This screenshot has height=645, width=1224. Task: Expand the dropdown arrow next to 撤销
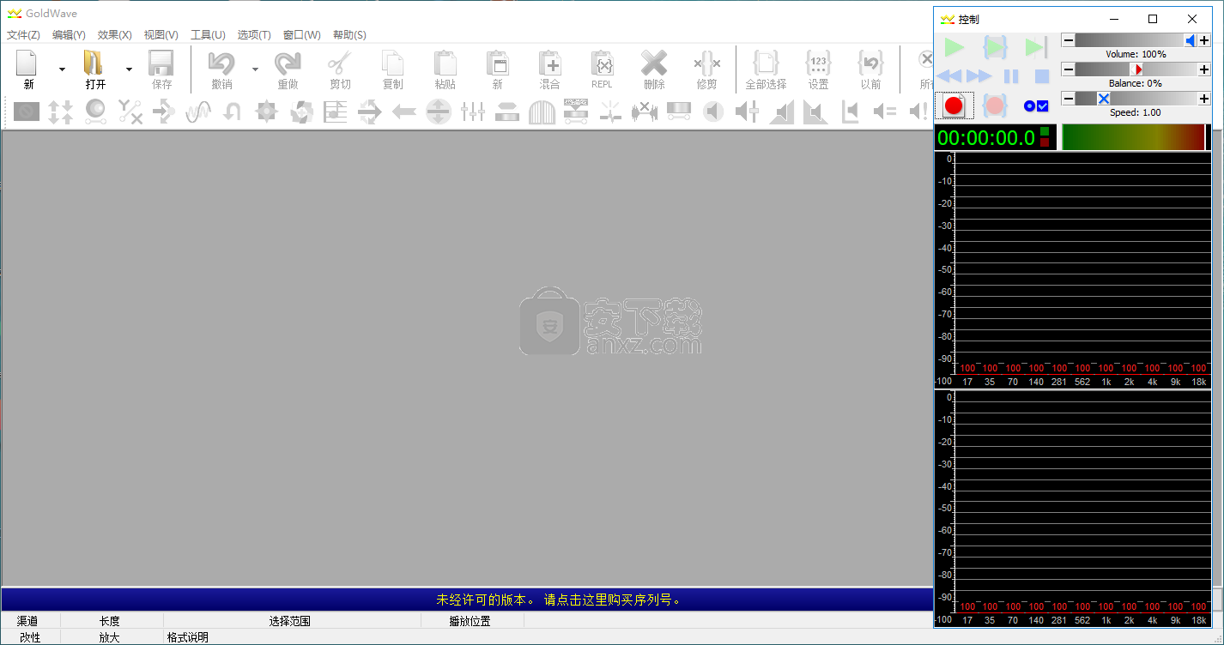tap(255, 69)
